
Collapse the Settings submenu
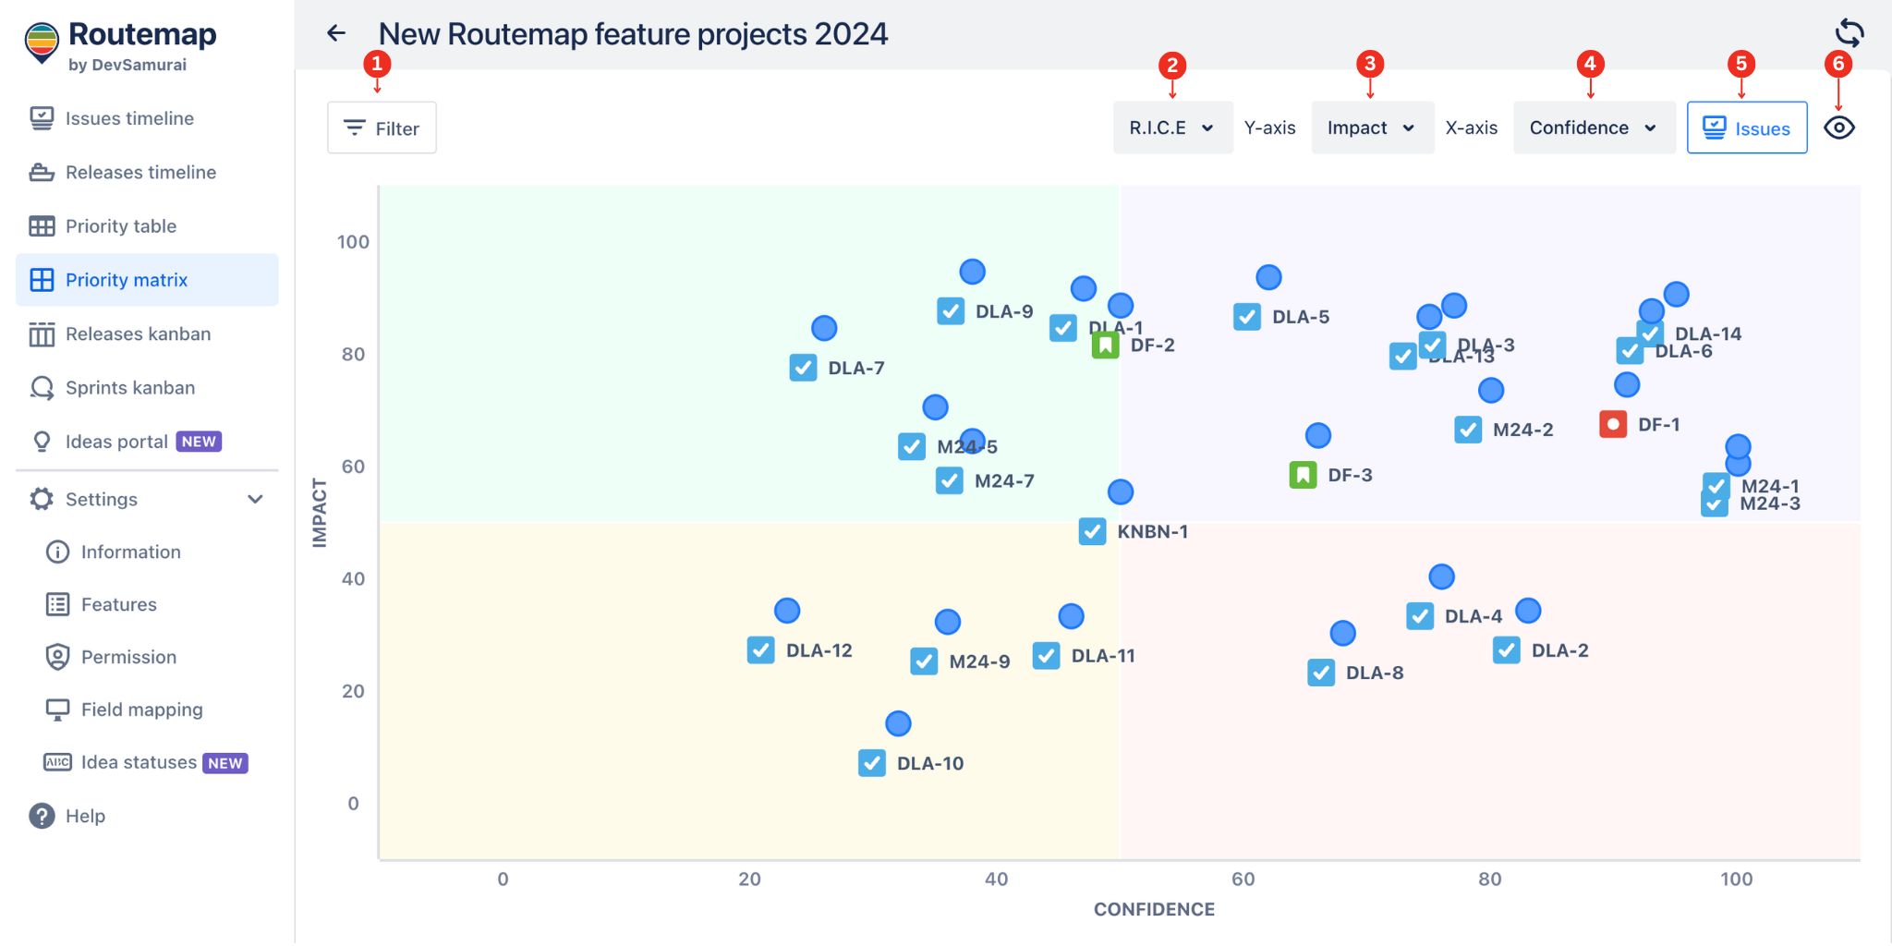pos(256,499)
